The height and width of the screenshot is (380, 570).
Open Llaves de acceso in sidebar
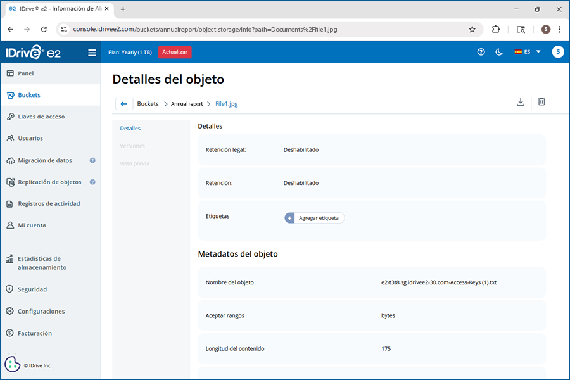pyautogui.click(x=41, y=117)
